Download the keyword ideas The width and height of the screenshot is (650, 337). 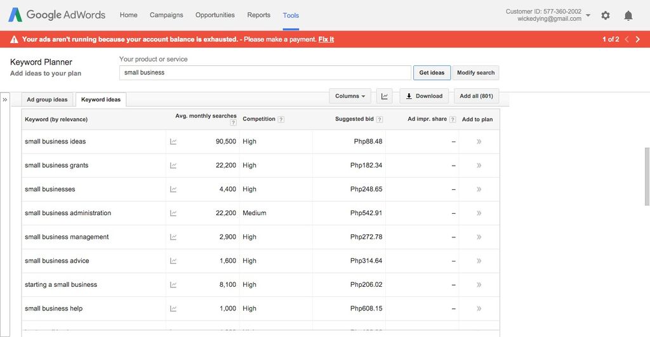pos(424,96)
